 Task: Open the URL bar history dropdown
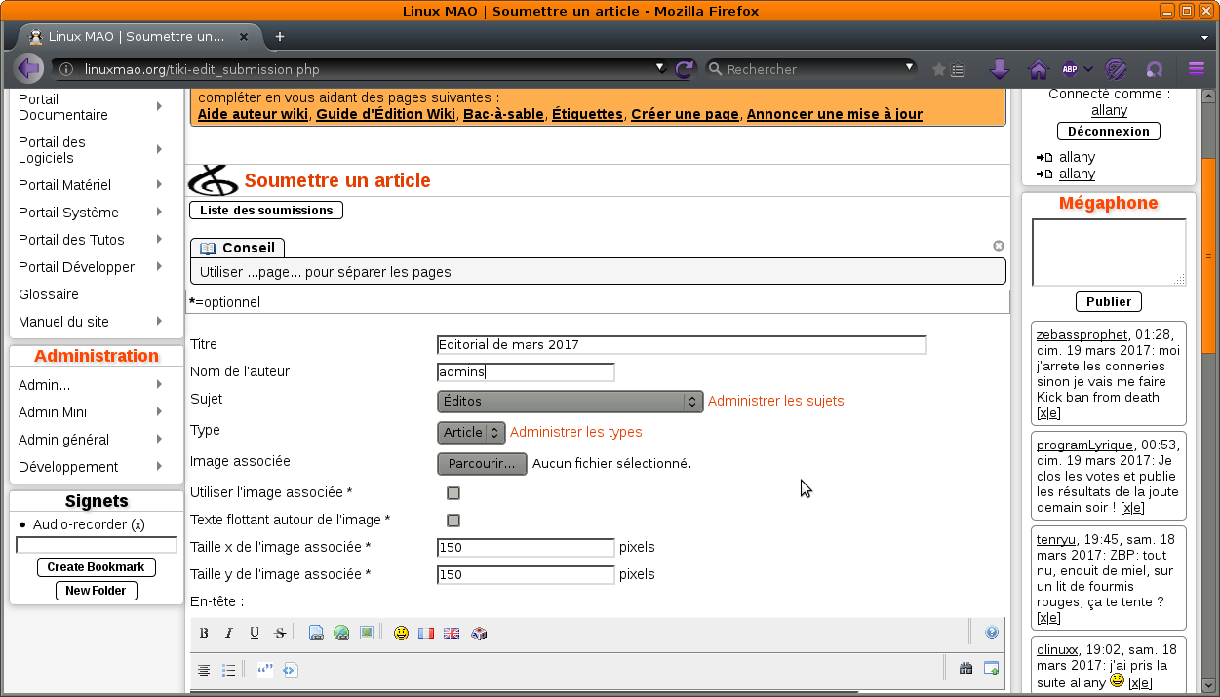(660, 68)
